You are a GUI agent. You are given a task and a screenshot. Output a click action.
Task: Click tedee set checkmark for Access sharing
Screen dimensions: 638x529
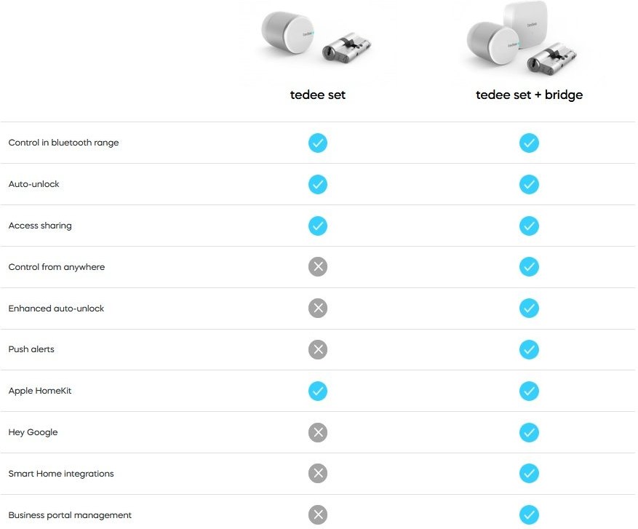click(x=318, y=226)
